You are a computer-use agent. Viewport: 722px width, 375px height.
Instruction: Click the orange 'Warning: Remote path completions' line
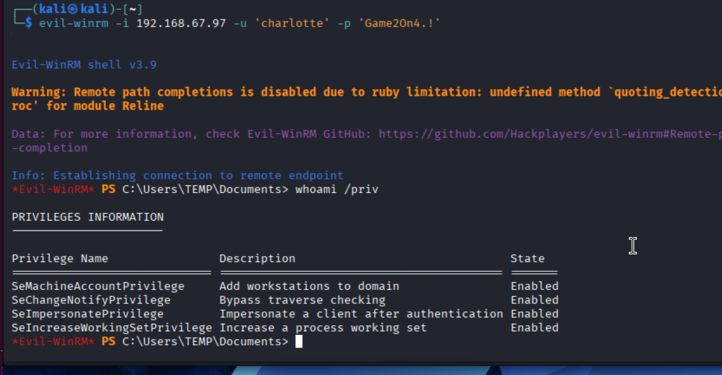[x=367, y=92]
